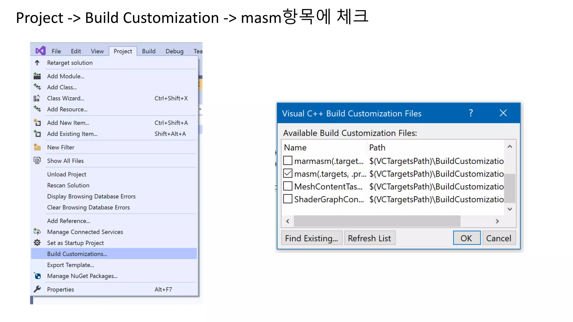Click the Find Existing... button
Screen dimensions: 573x322
(312, 238)
